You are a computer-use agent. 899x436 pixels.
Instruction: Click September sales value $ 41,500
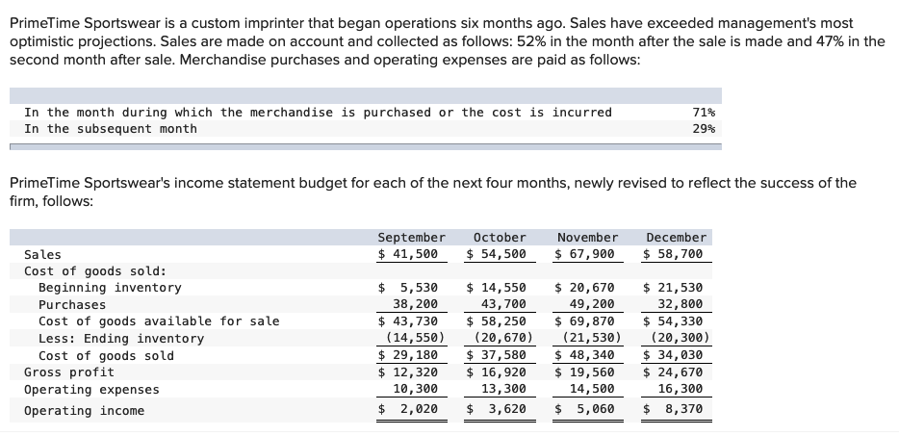pos(408,254)
